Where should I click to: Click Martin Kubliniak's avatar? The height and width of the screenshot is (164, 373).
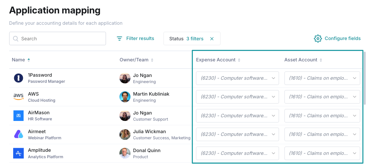point(125,97)
